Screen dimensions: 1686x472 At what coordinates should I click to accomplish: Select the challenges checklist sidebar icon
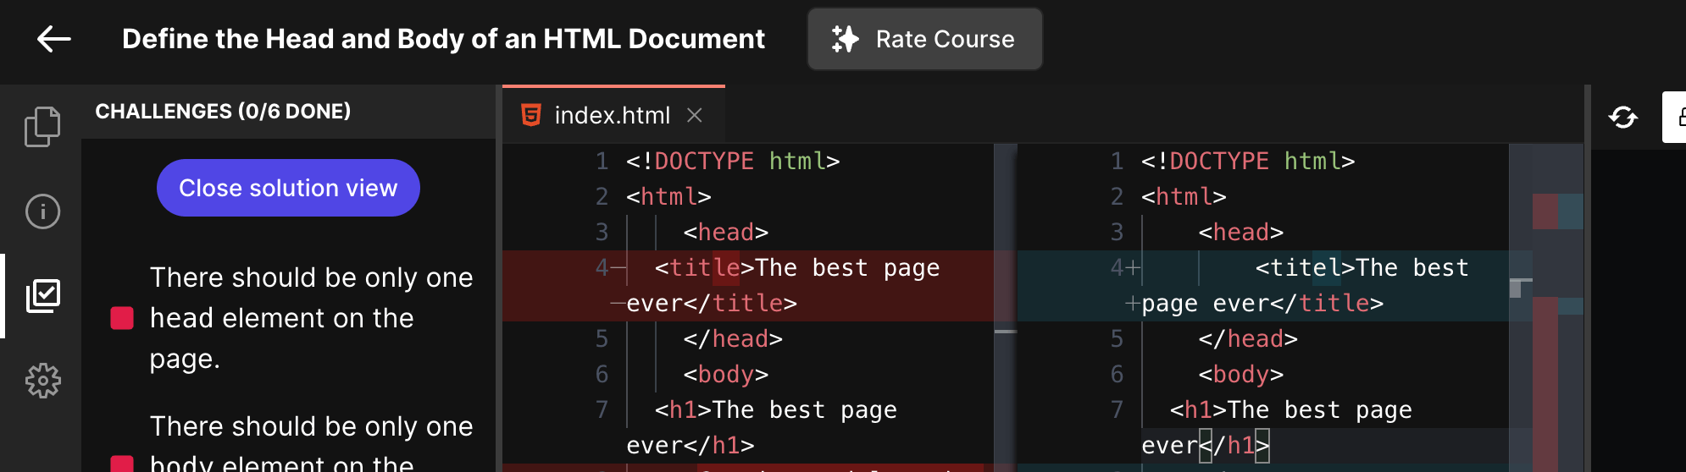coord(42,296)
